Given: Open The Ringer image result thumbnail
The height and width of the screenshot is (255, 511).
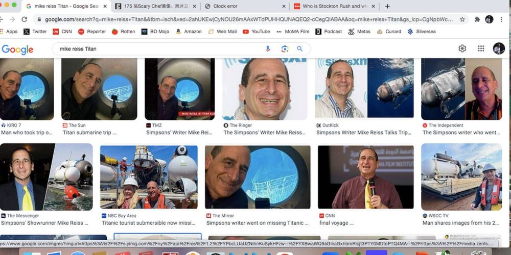Looking at the screenshot, I should tap(265, 89).
